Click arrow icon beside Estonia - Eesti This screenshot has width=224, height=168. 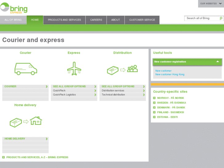tap(154, 117)
